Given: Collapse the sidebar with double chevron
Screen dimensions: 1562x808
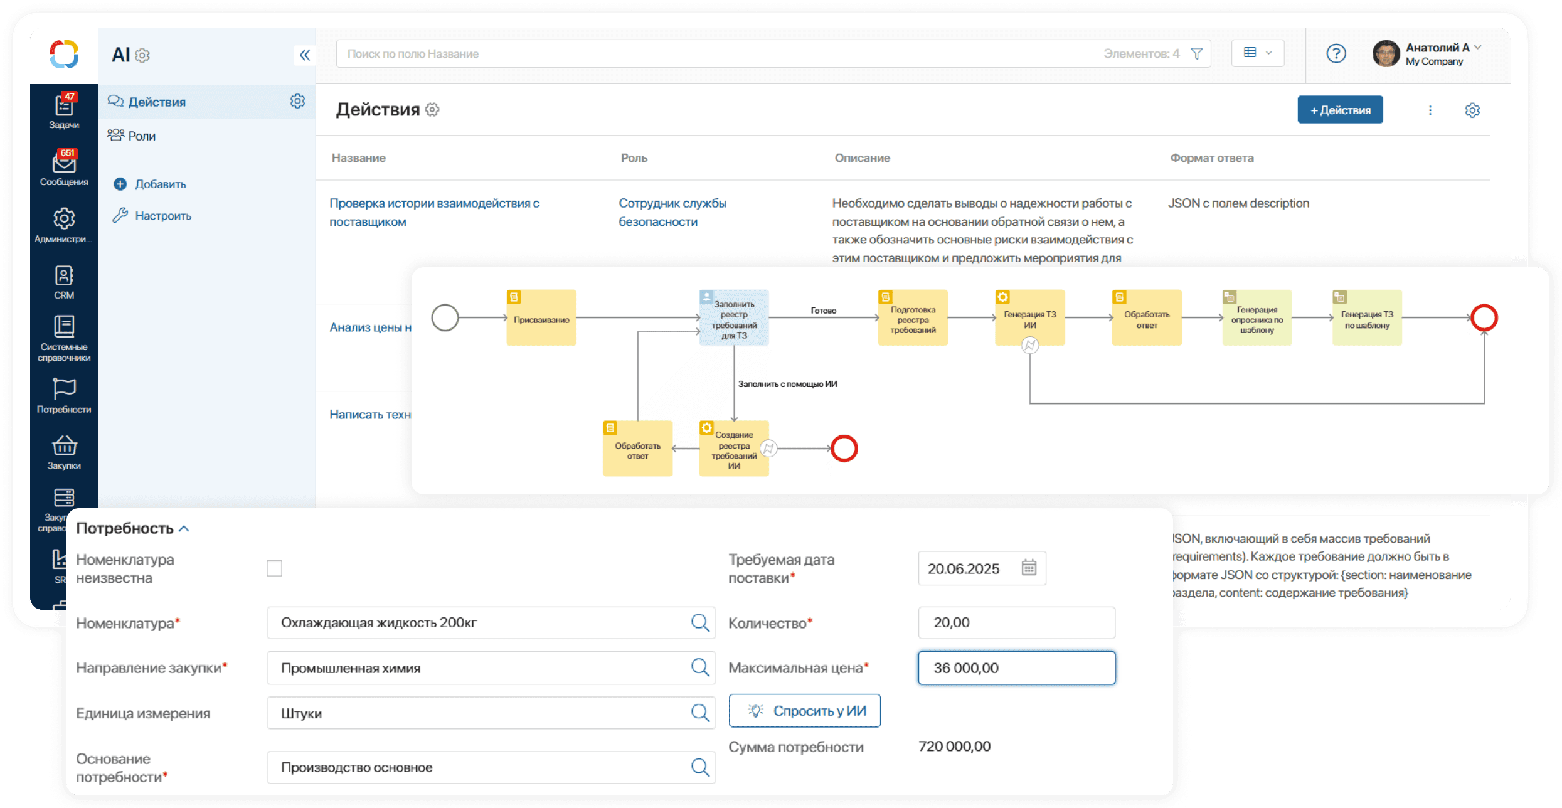Looking at the screenshot, I should (x=304, y=55).
